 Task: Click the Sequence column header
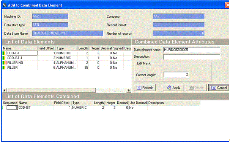[10, 103]
